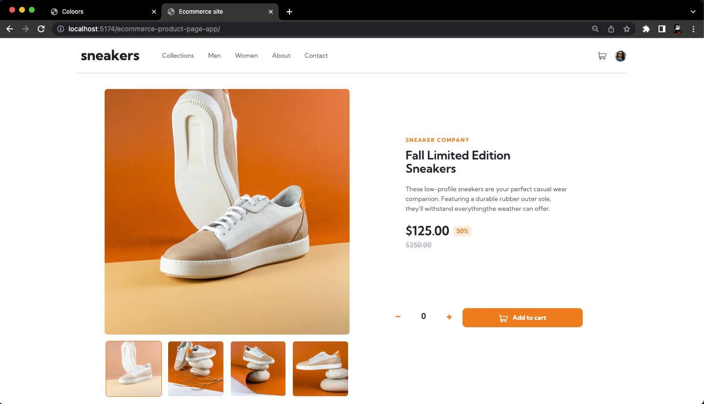The height and width of the screenshot is (404, 704).
Task: Click the user avatar profile picture
Action: pyautogui.click(x=620, y=56)
